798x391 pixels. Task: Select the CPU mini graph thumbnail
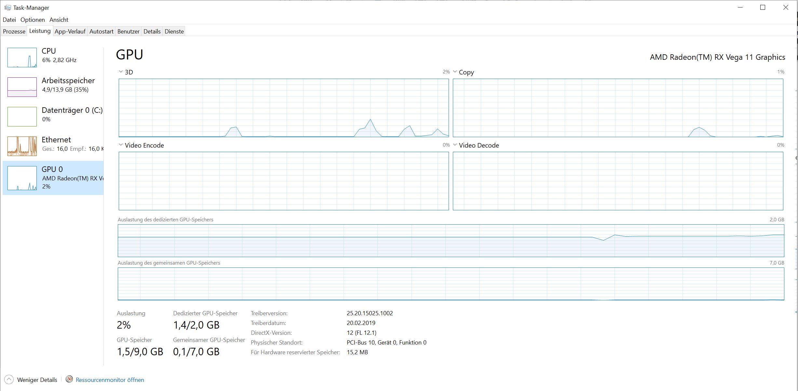click(22, 58)
